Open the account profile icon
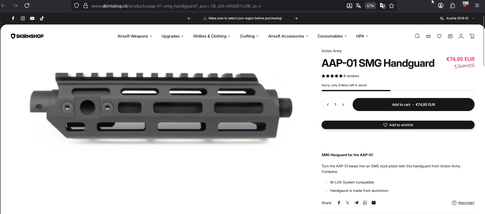 tap(461, 36)
